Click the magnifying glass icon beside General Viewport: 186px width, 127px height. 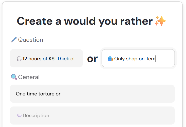pyautogui.click(x=14, y=77)
